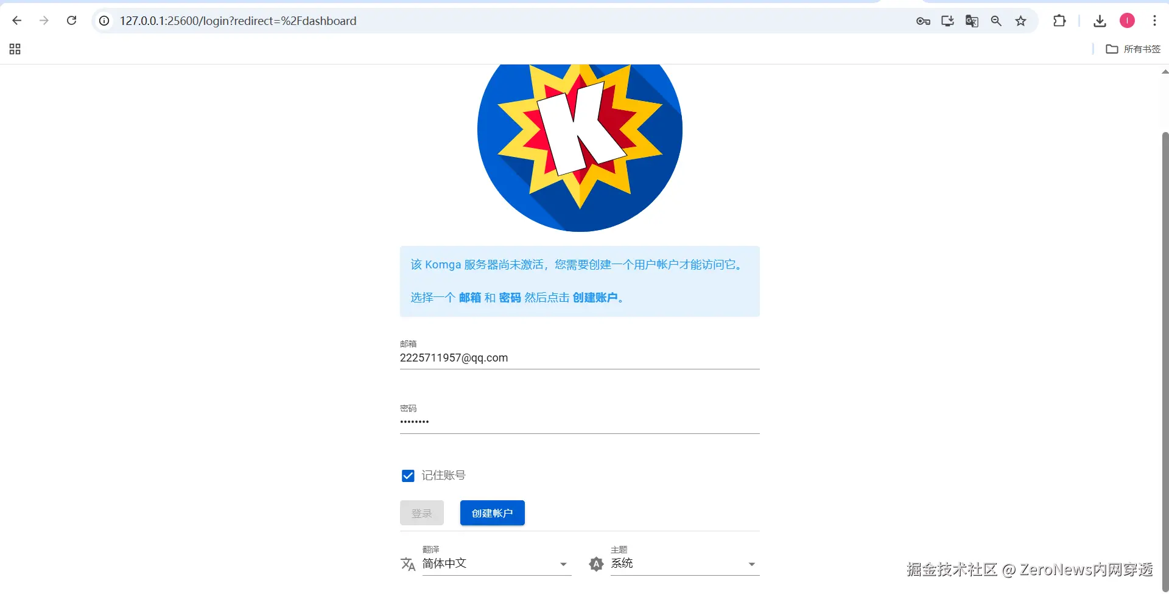This screenshot has height=594, width=1169.
Task: Click the theme brightness auto icon
Action: click(597, 564)
